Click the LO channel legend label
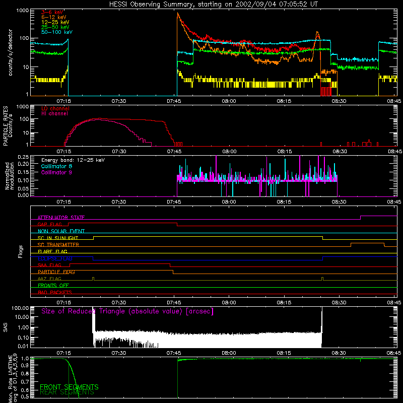Viewport: 403px width, 403px height. (55, 108)
